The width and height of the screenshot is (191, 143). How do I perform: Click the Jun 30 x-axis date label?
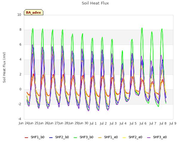[x=83, y=123]
